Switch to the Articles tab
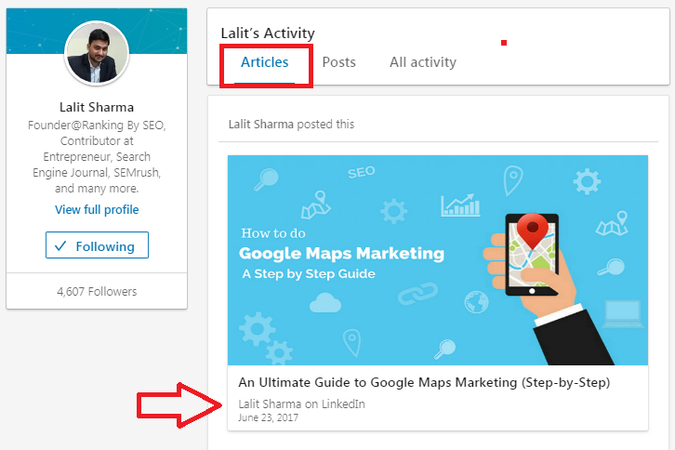 pyautogui.click(x=264, y=62)
